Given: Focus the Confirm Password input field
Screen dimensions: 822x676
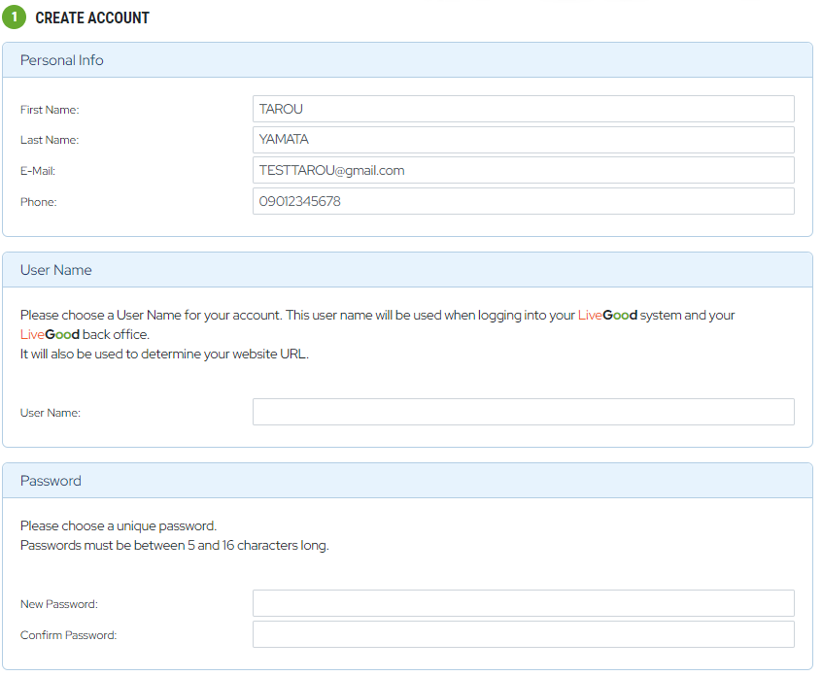Looking at the screenshot, I should [x=523, y=634].
